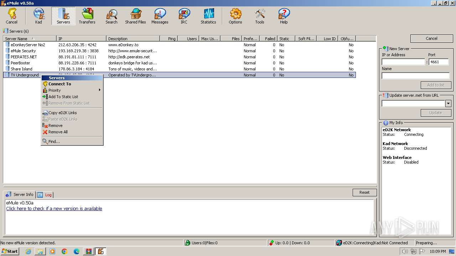The width and height of the screenshot is (456, 256).
Task: Click the PEERATES.NET server icon
Action: click(x=7, y=57)
